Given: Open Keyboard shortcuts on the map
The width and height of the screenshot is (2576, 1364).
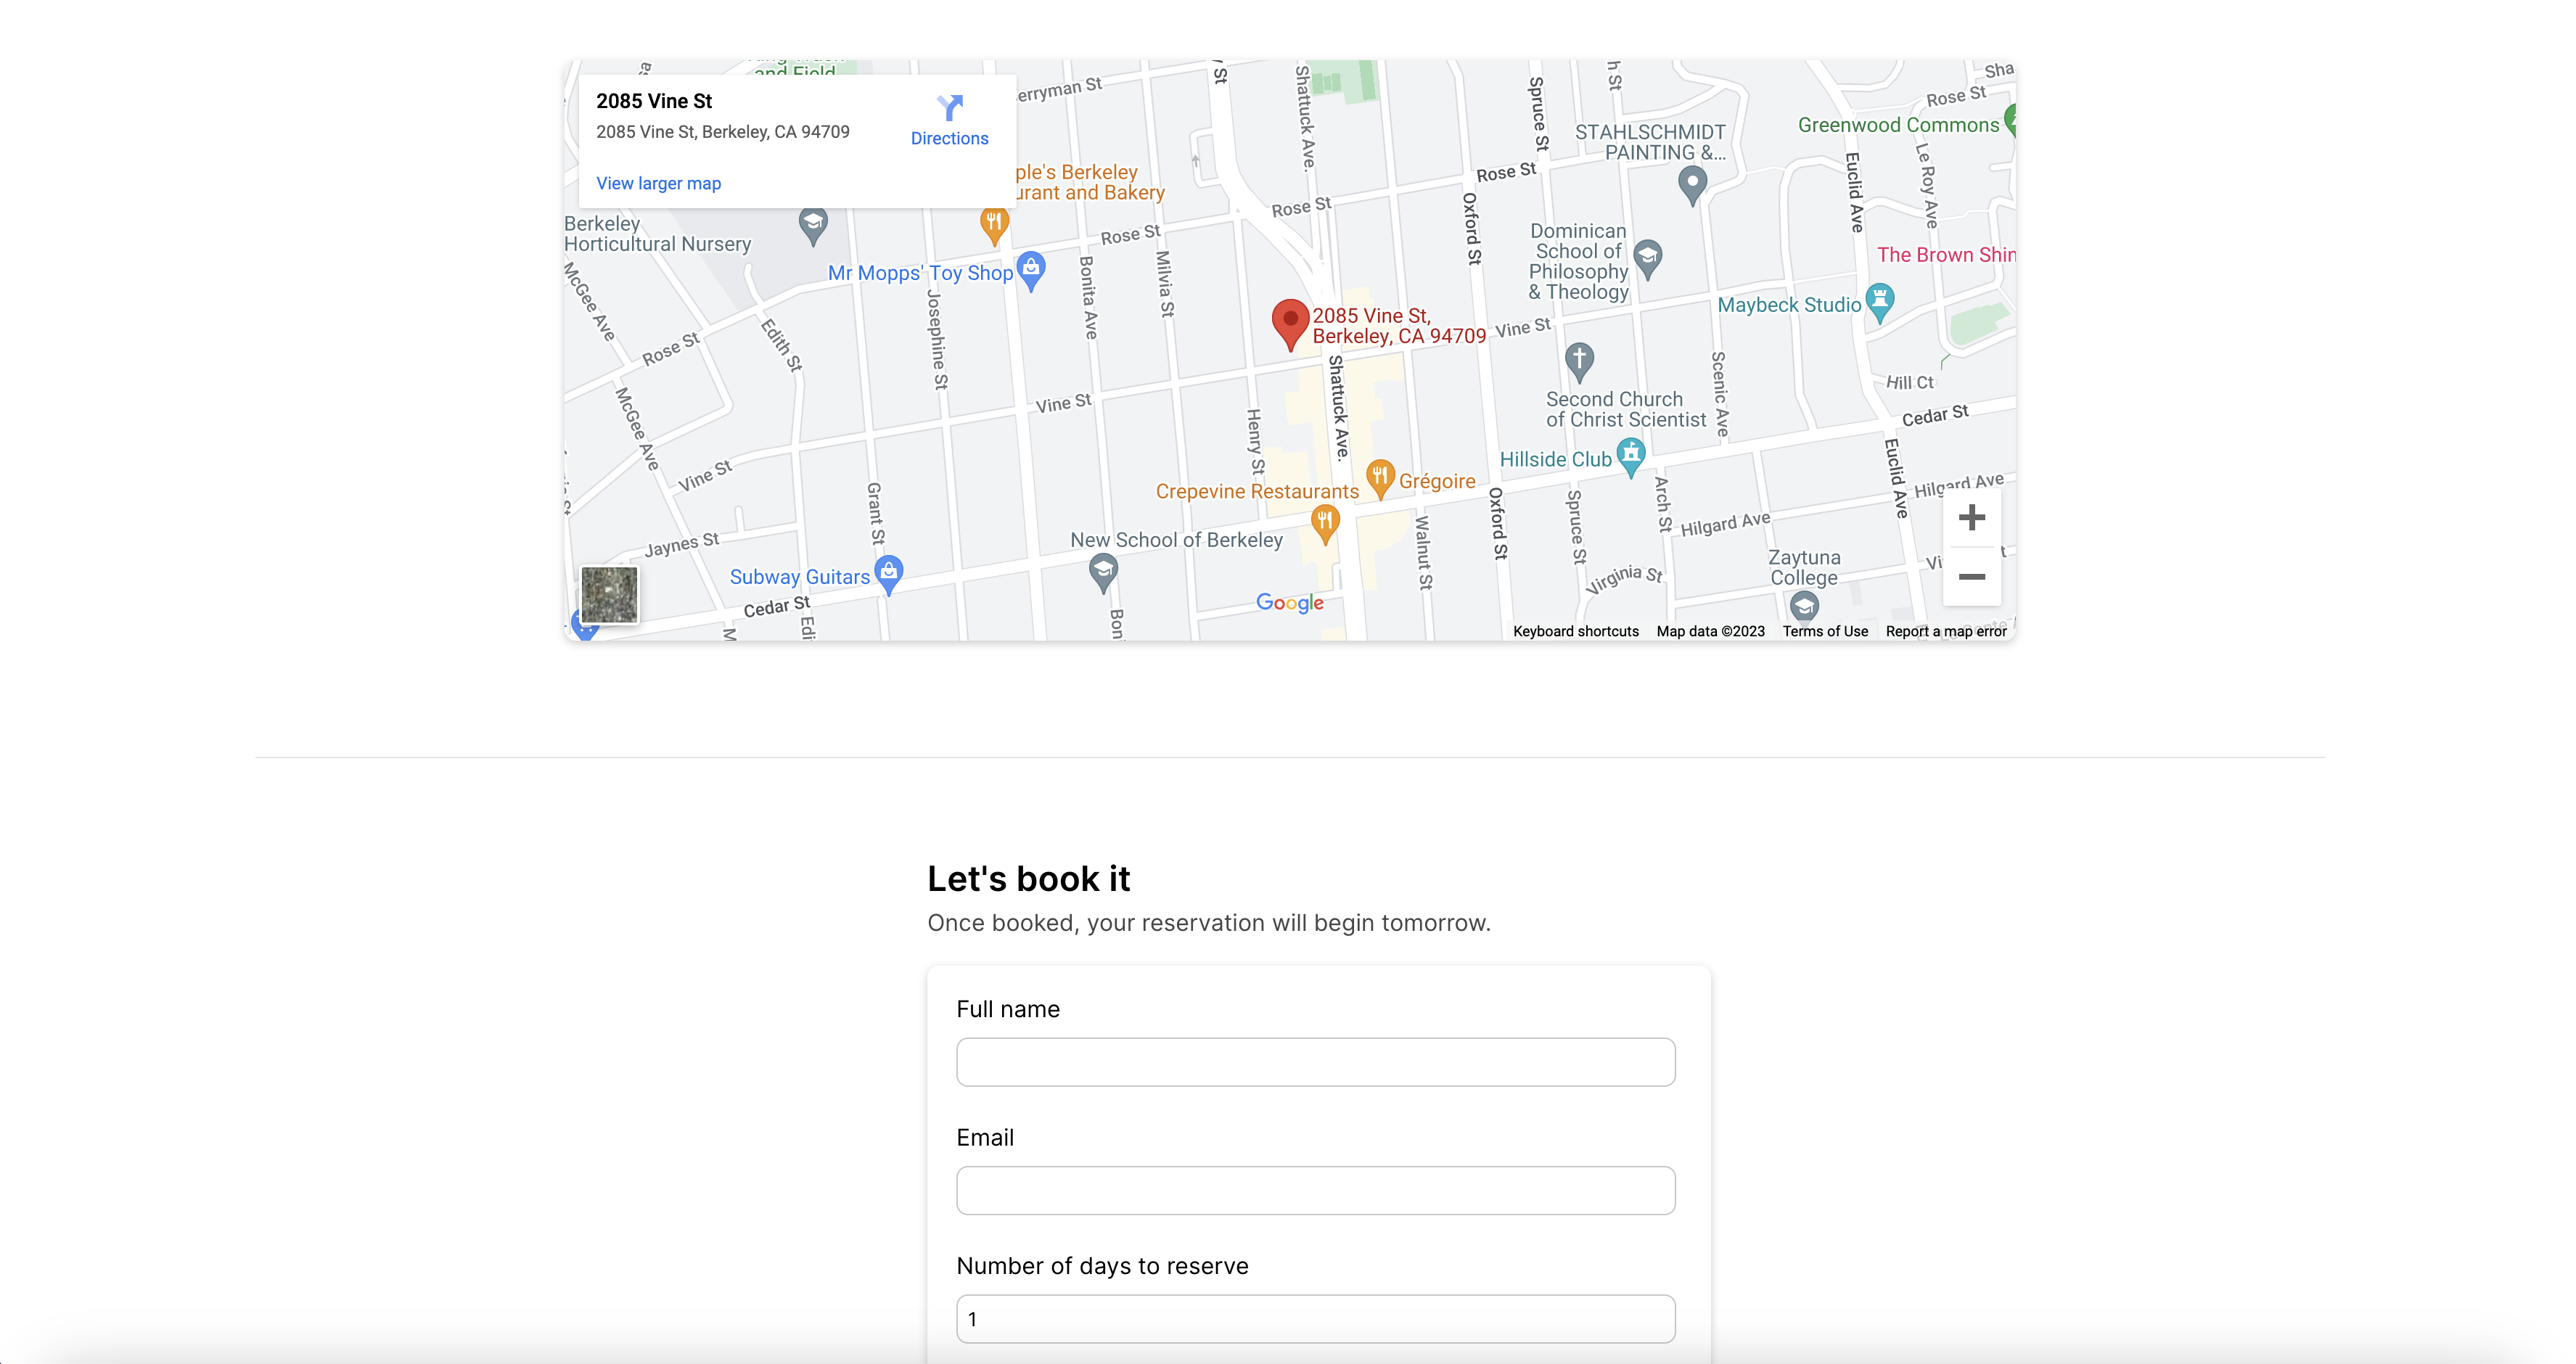Looking at the screenshot, I should (x=1575, y=631).
